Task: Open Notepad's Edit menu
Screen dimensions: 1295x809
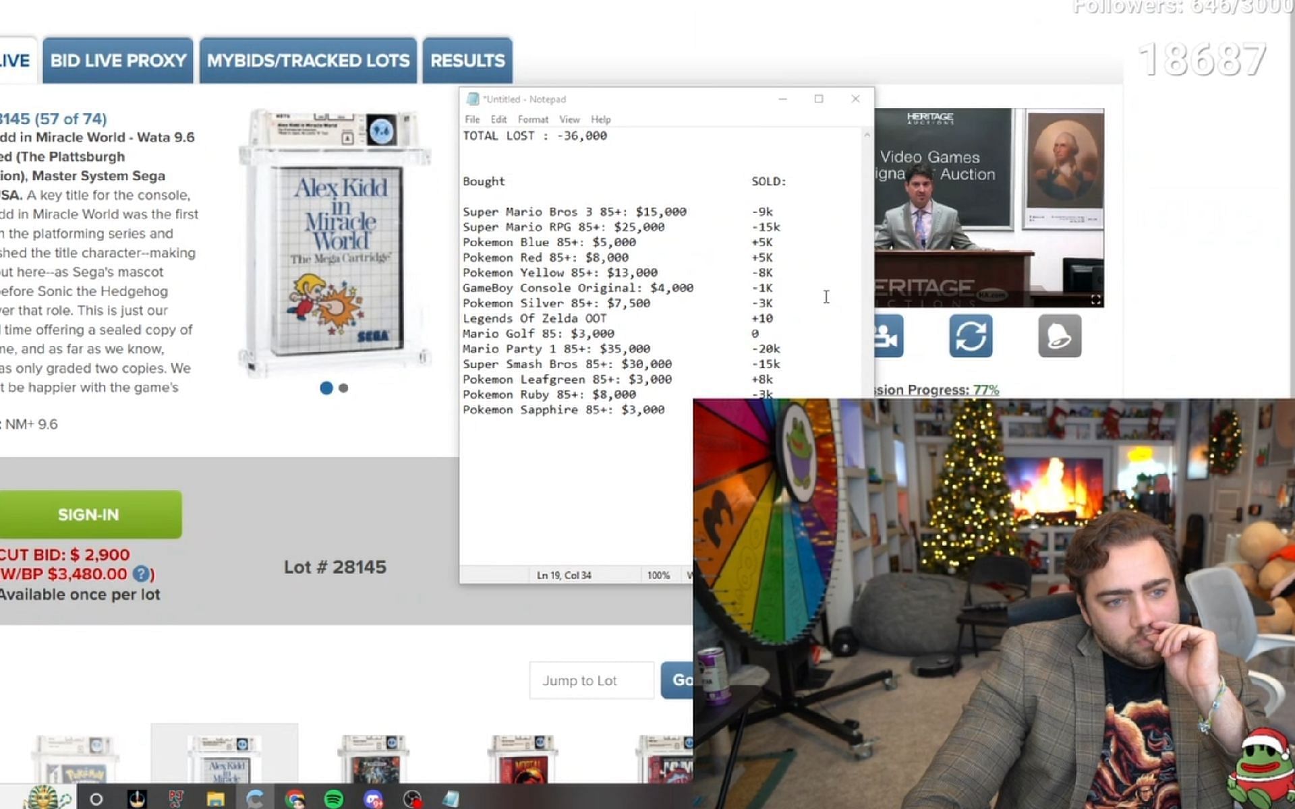Action: click(498, 119)
